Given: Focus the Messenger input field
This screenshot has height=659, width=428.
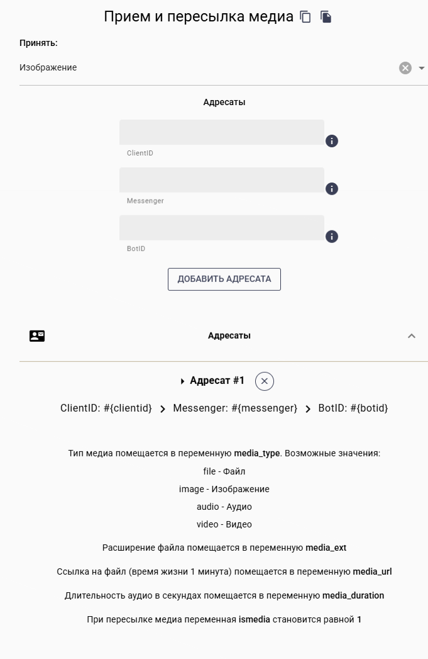Looking at the screenshot, I should point(221,180).
